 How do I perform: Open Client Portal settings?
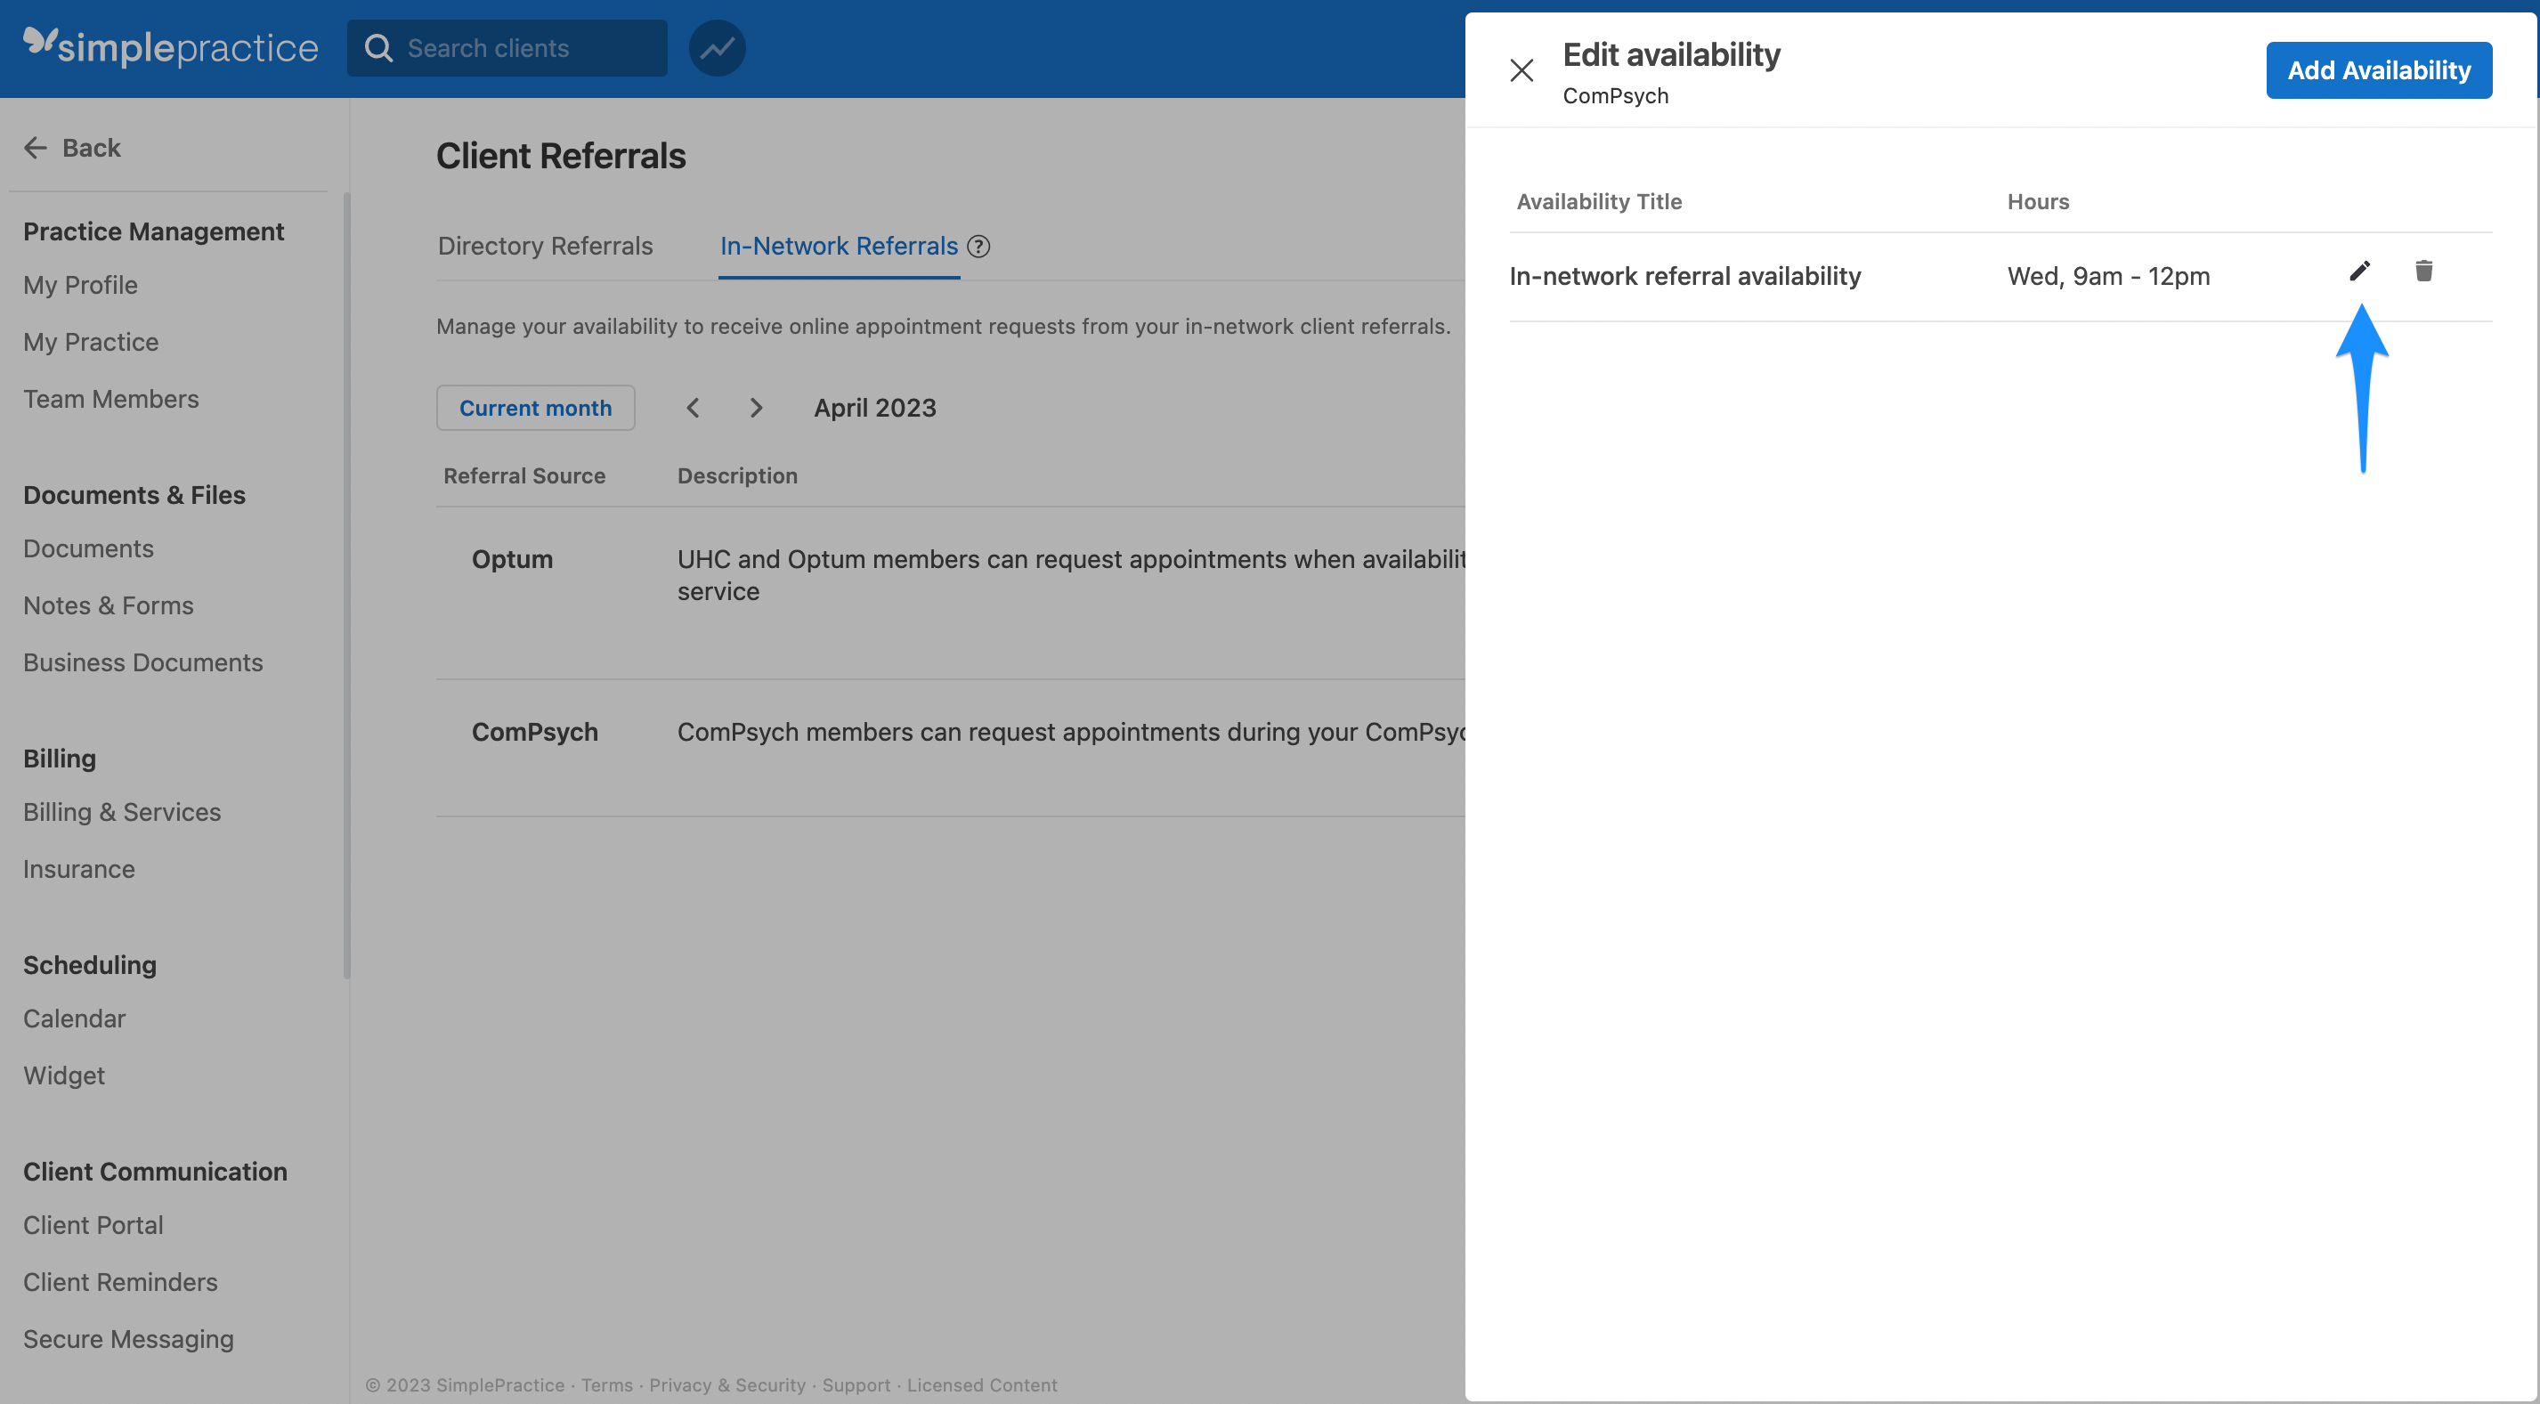93,1224
